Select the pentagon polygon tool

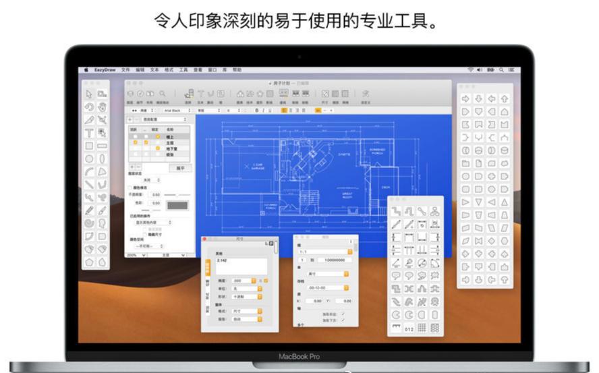click(x=89, y=261)
